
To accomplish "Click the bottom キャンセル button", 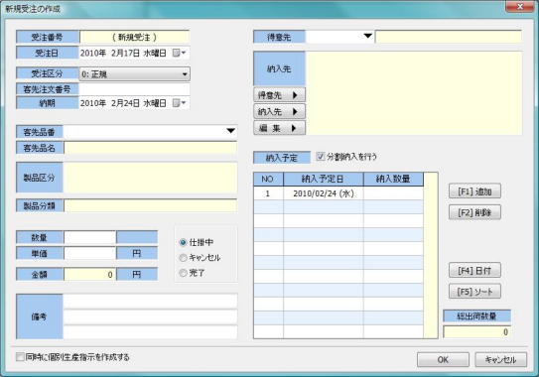I will pos(500,359).
